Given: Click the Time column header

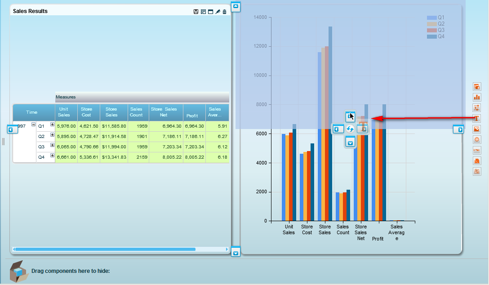Looking at the screenshot, I should [32, 112].
